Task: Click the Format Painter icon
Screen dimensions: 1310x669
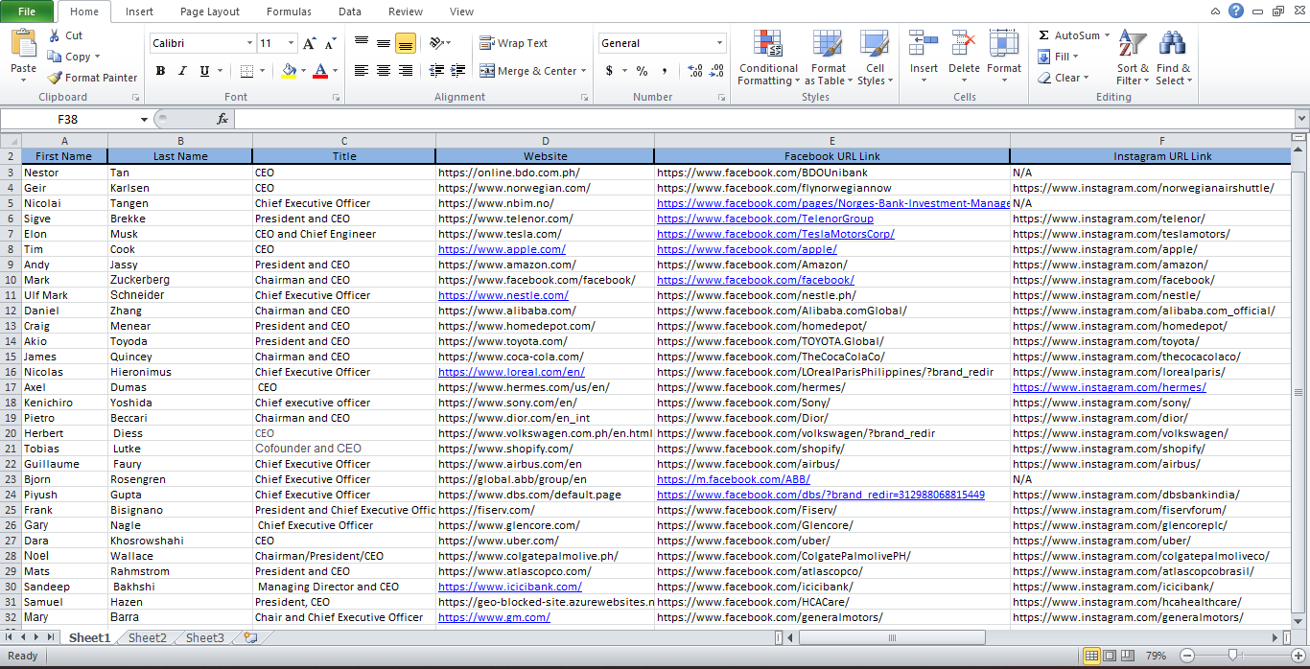Action: pyautogui.click(x=56, y=78)
